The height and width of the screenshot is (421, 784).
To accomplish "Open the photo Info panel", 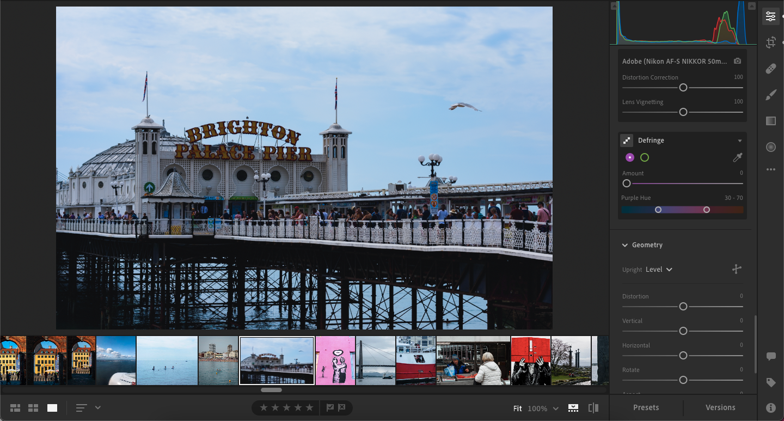I will coord(771,407).
